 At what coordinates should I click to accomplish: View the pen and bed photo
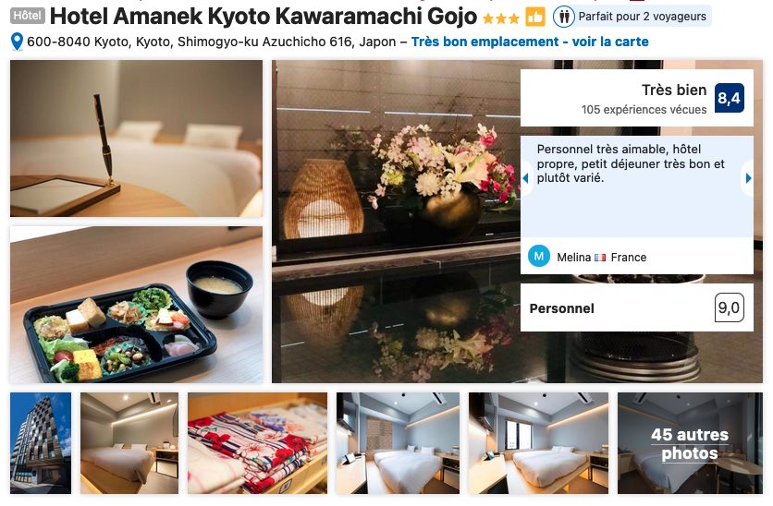pyautogui.click(x=137, y=139)
